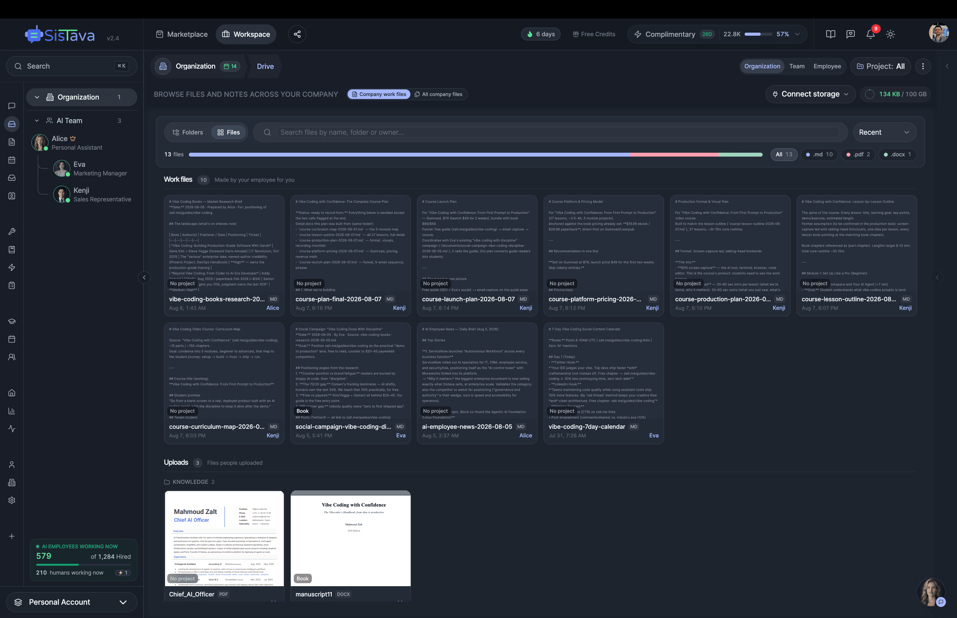Open the clipboard list icon in left rail

[12, 285]
